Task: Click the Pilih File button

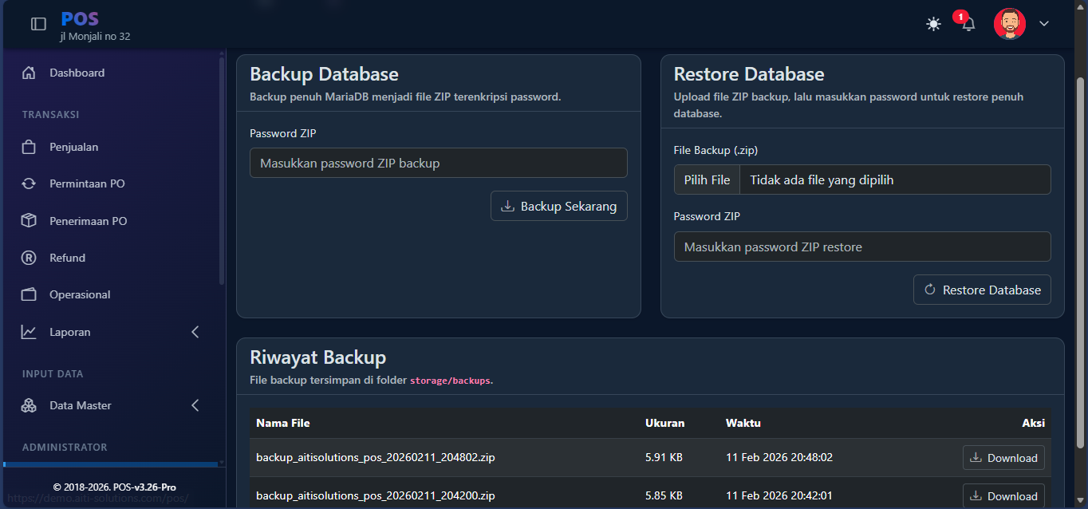Action: point(707,180)
